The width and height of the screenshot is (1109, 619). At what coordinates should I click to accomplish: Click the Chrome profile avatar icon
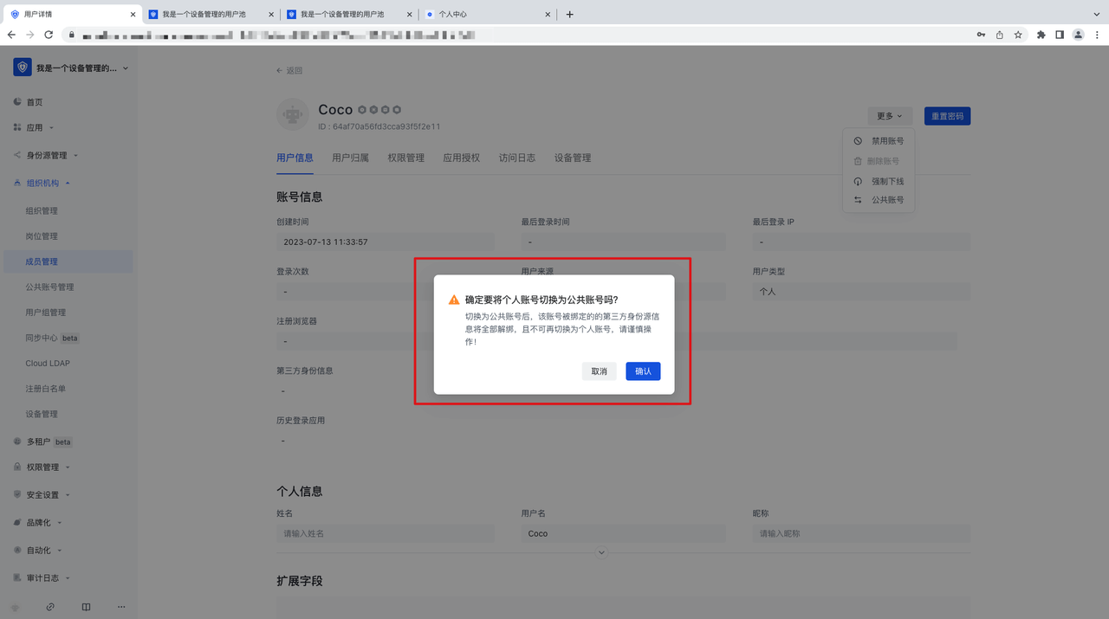[1078, 35]
